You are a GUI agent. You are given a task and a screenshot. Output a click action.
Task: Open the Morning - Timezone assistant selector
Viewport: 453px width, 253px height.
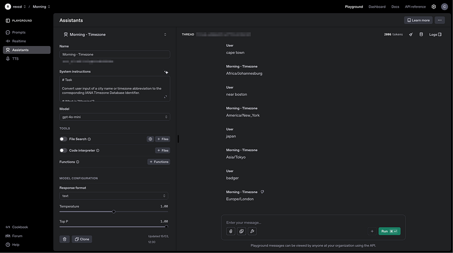pyautogui.click(x=115, y=35)
